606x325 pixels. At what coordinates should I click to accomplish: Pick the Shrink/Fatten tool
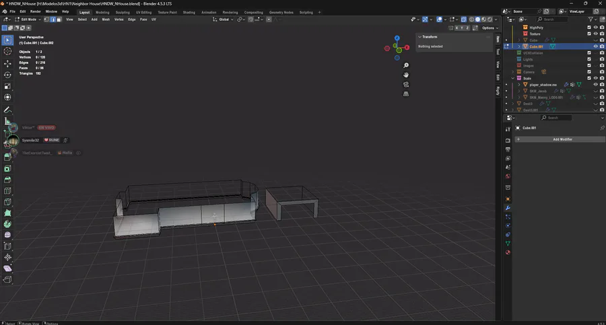coord(7,257)
